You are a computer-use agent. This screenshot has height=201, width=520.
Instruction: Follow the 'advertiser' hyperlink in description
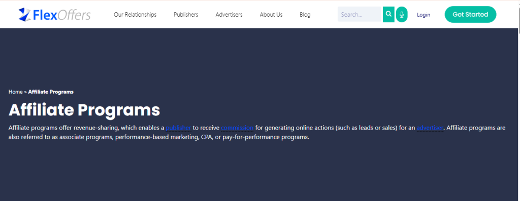coord(430,128)
